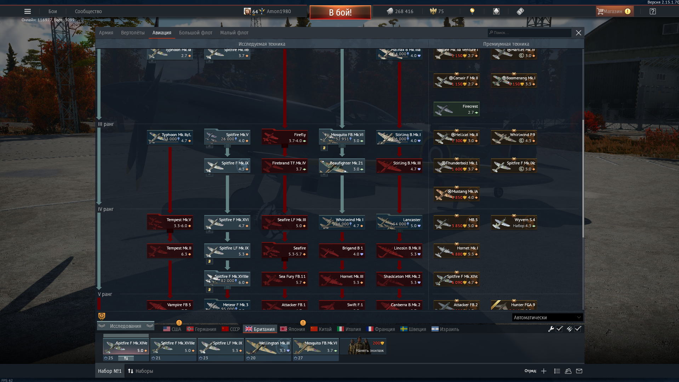Open the Автоматически dropdown
679x382 pixels.
point(547,318)
